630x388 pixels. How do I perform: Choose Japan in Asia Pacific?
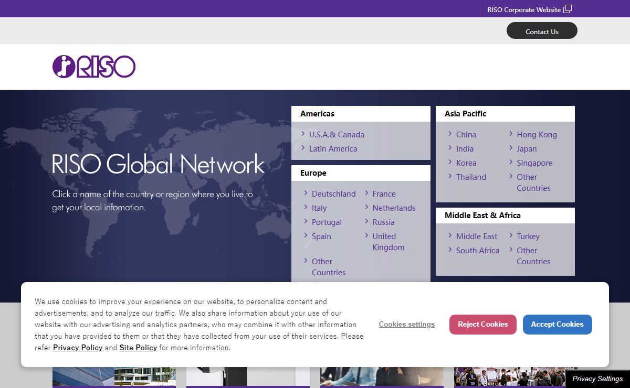(527, 149)
